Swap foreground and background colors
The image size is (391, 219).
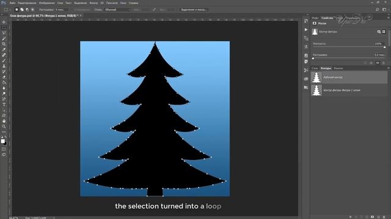point(5,137)
